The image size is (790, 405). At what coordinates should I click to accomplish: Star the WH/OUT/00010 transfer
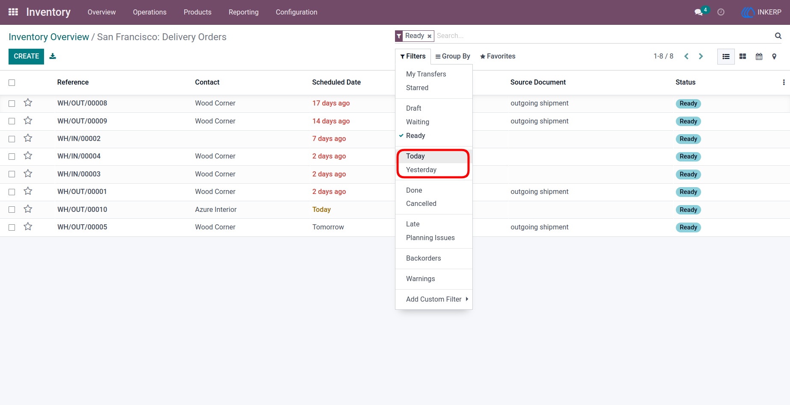pos(28,209)
